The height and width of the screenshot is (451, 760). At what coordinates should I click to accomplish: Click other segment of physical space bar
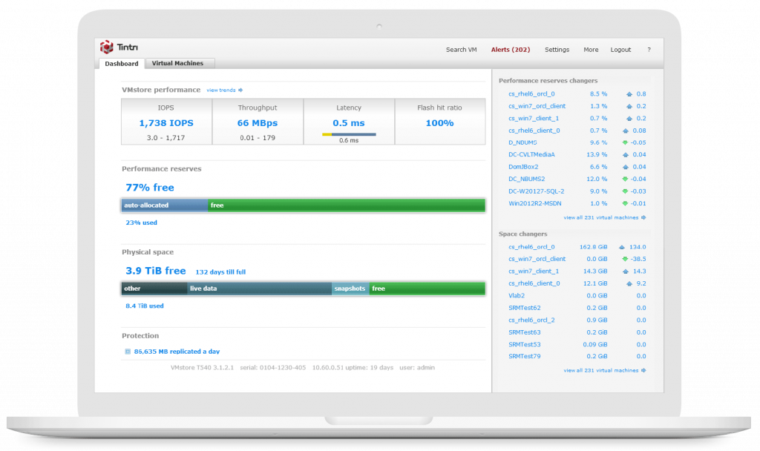[154, 289]
